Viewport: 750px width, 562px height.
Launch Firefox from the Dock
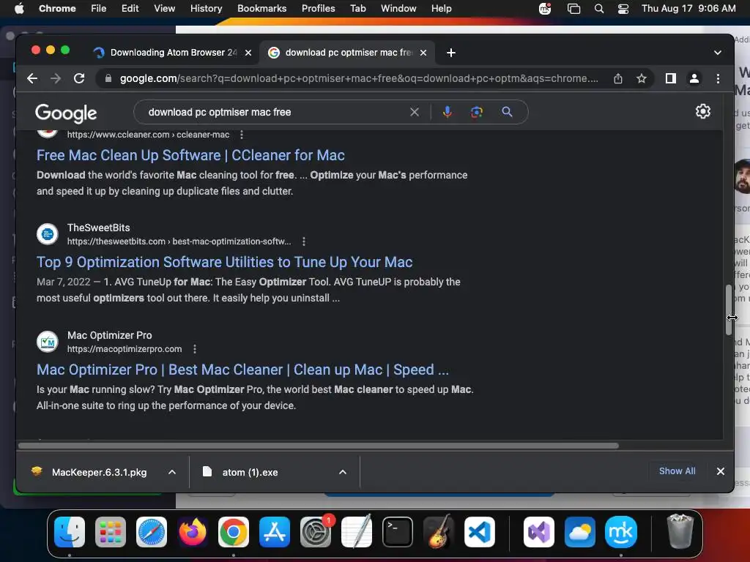[x=193, y=532]
